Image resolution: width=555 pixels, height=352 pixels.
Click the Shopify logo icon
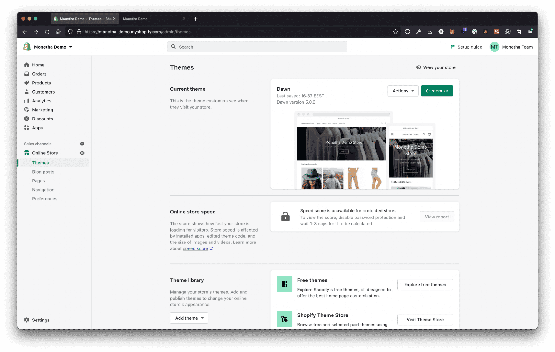tap(27, 47)
